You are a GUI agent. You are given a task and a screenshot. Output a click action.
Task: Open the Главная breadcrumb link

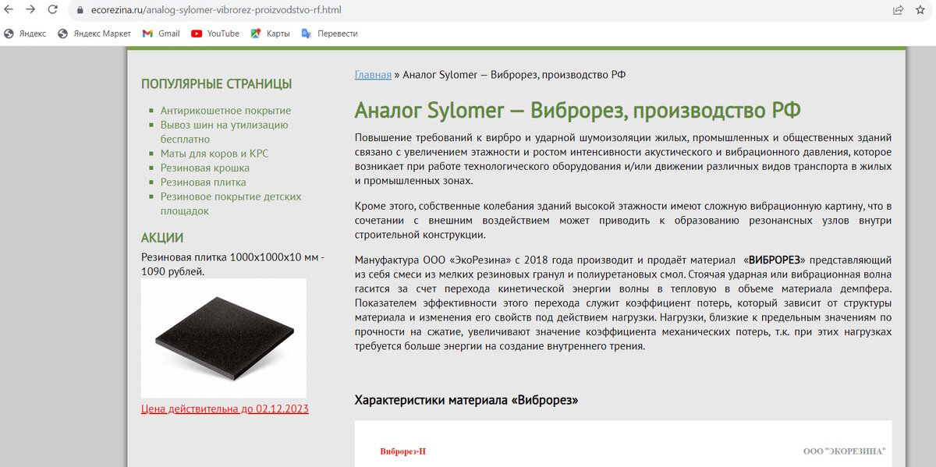click(x=373, y=74)
